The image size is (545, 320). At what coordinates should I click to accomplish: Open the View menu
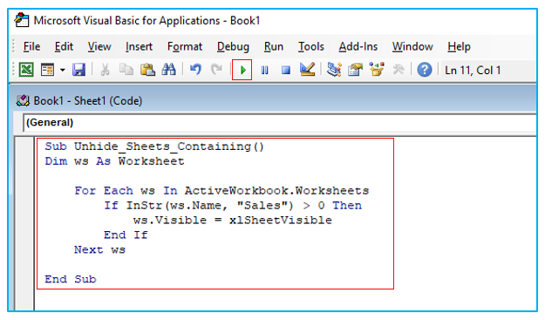[99, 46]
